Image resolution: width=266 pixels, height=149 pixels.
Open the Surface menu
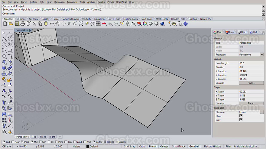point(33,2)
